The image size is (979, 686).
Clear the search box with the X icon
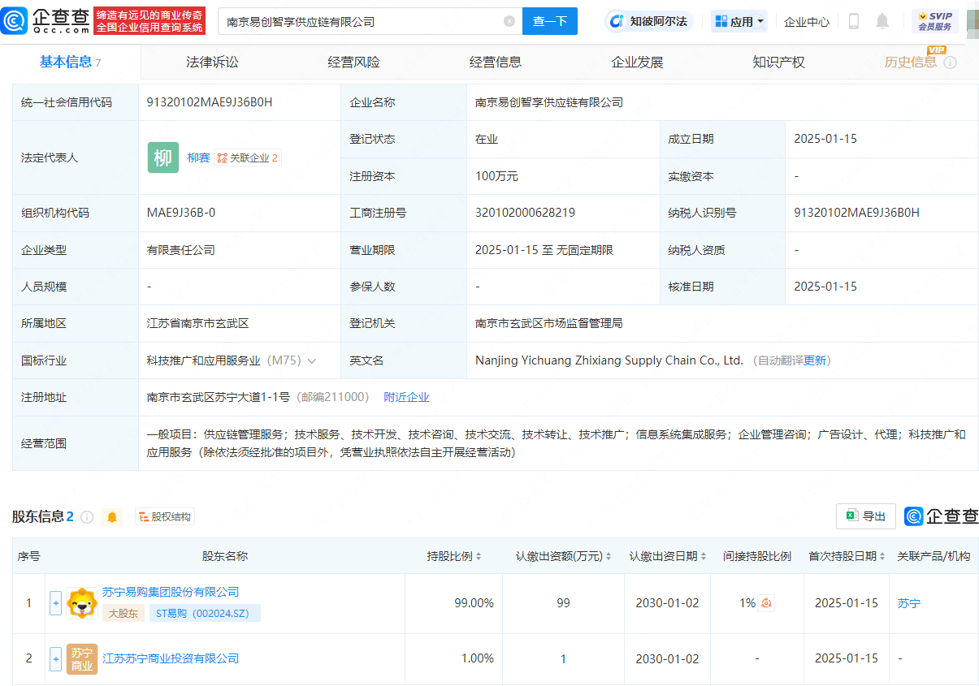pos(509,21)
